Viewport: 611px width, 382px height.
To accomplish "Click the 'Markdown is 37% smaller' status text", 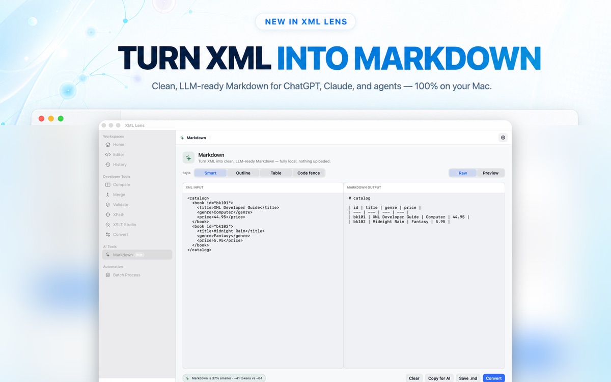I will click(227, 378).
